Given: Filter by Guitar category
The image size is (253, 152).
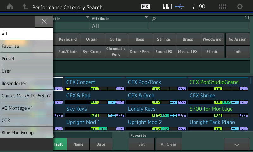Looking at the screenshot, I should click(116, 39).
